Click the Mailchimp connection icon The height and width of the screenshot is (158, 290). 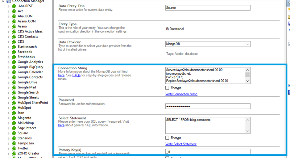click(x=14, y=123)
